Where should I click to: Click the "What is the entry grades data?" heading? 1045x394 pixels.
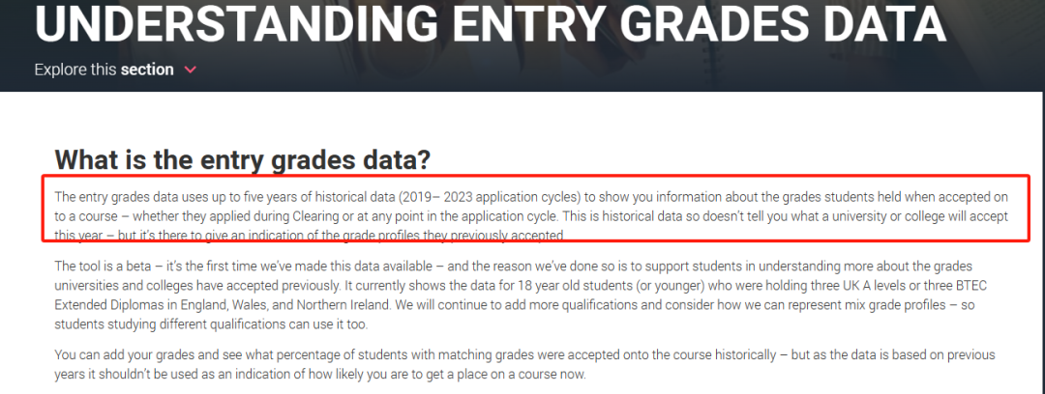(243, 159)
